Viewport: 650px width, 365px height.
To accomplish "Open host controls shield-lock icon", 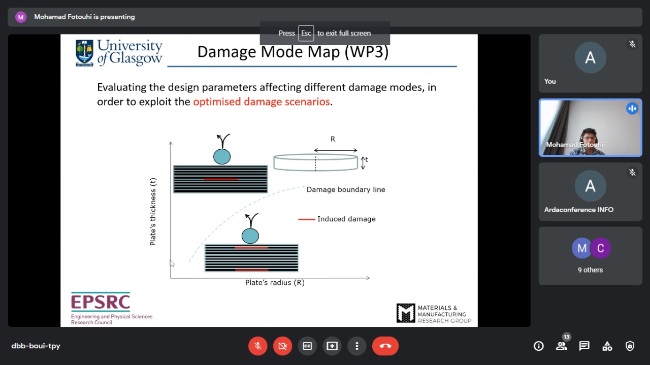I will point(630,346).
